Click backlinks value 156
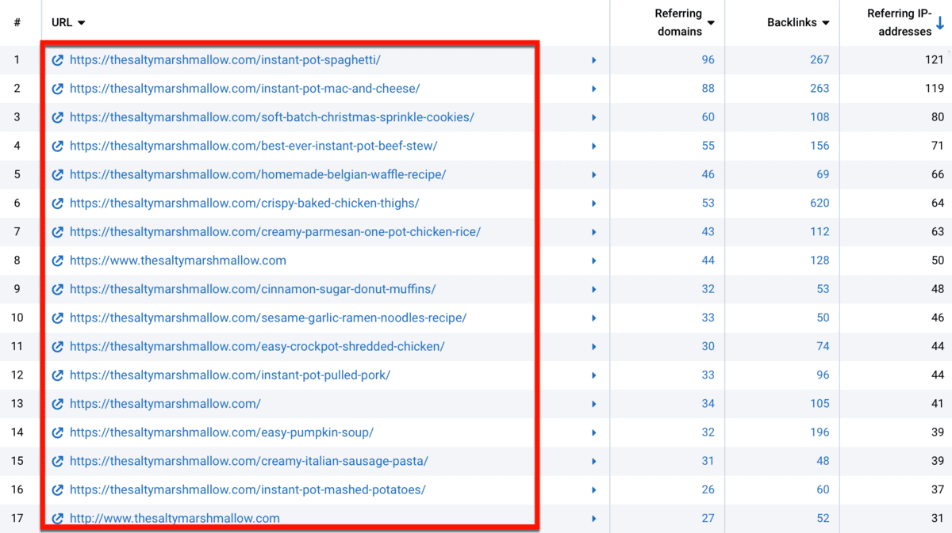952x533 pixels. click(x=820, y=146)
